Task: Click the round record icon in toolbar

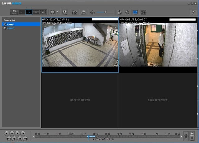Action: [x=127, y=12]
